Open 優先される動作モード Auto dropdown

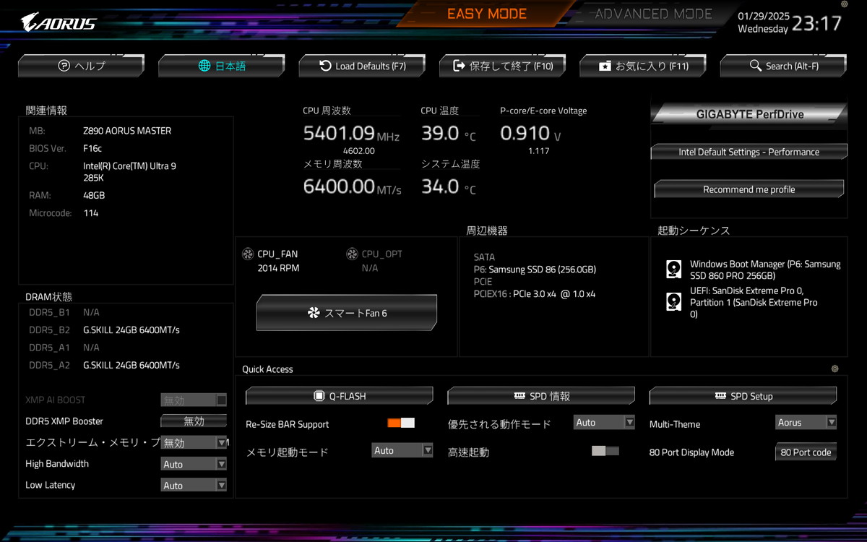tap(604, 422)
